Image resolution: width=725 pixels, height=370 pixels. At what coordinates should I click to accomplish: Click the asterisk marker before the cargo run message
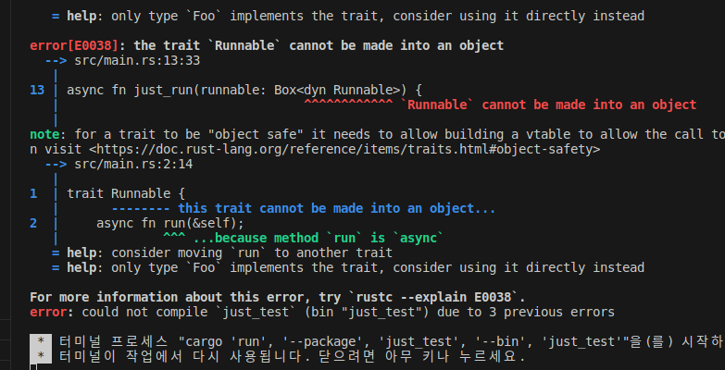(x=41, y=342)
